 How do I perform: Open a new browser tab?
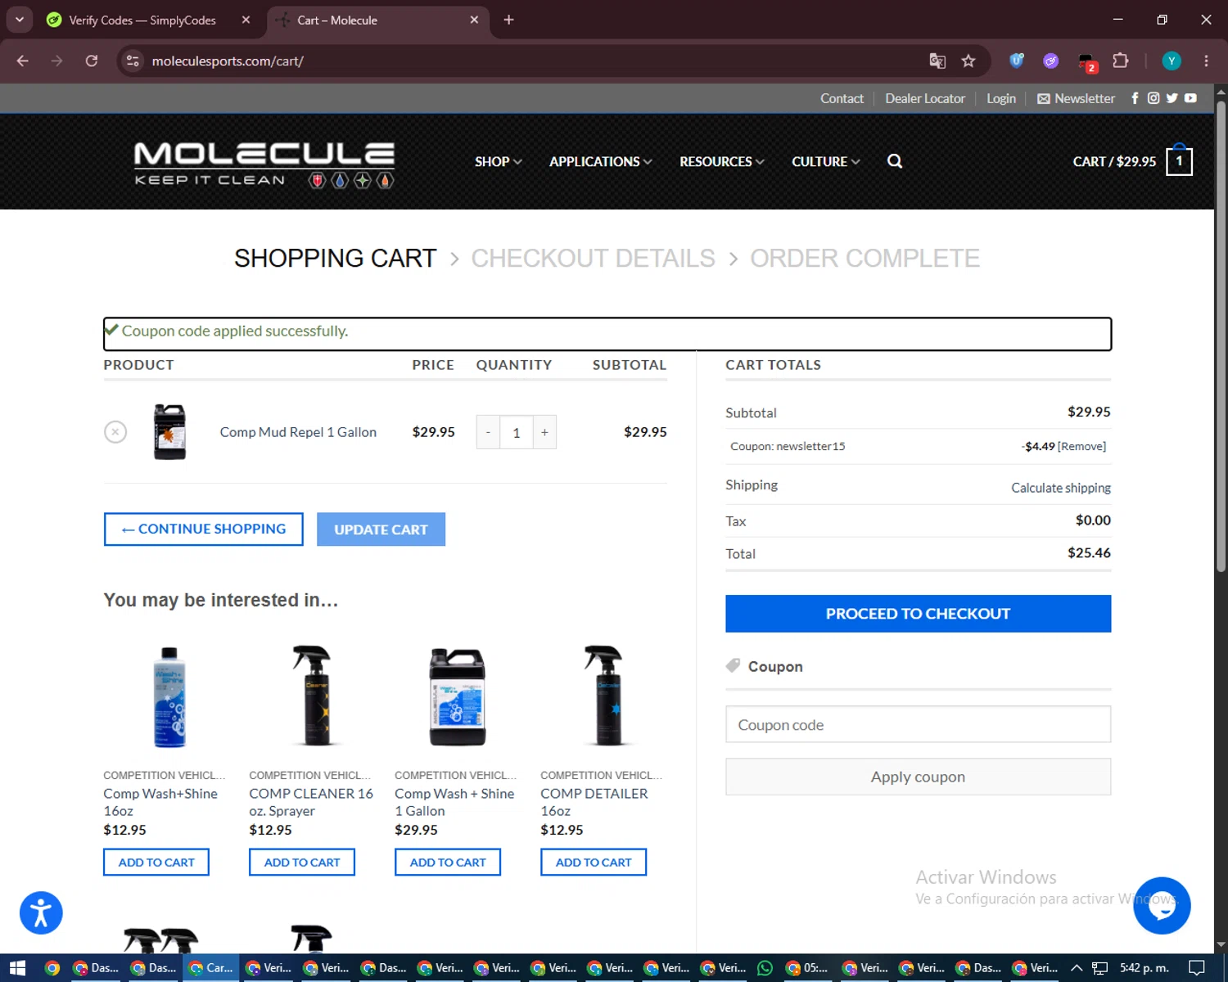[x=508, y=20]
